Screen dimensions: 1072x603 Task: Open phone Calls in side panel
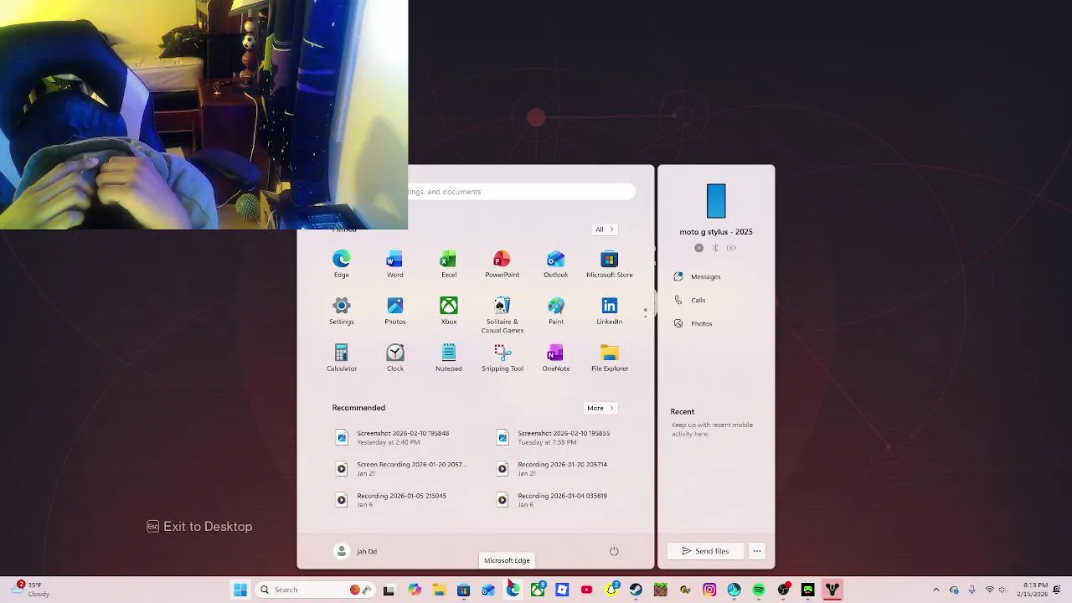click(690, 300)
